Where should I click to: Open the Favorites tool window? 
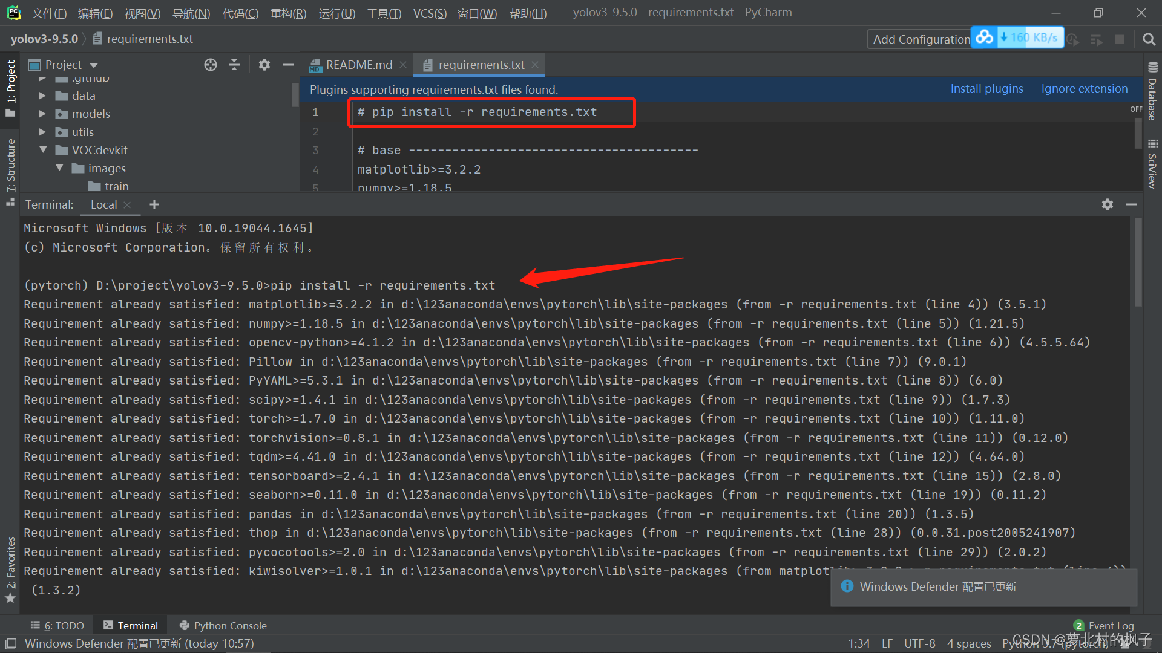[10, 568]
